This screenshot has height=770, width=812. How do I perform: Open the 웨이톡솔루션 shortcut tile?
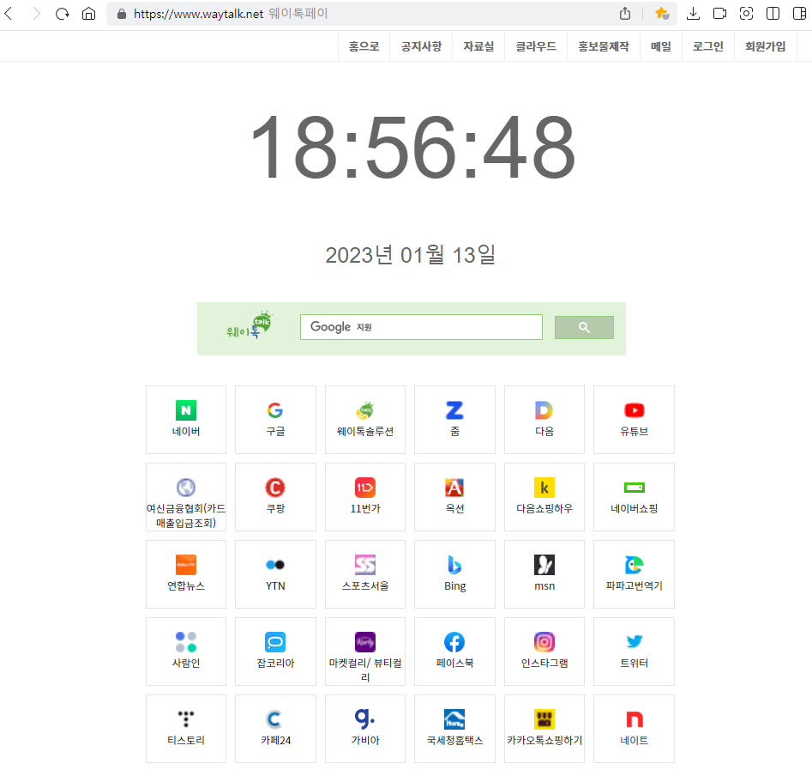point(365,420)
